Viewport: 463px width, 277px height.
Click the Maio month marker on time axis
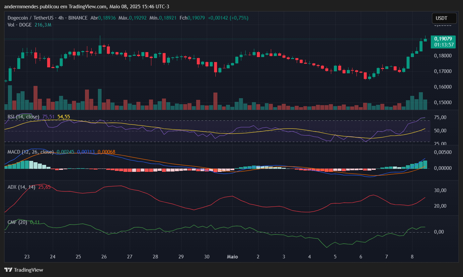232,257
